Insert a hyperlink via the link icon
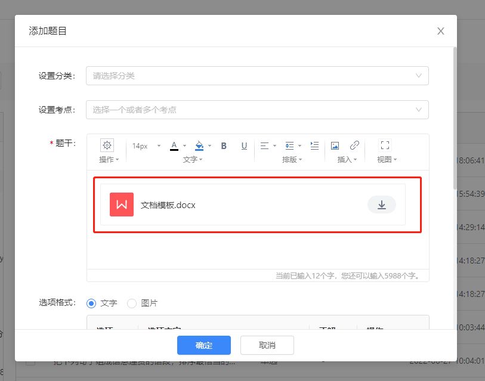The height and width of the screenshot is (381, 485). (x=354, y=145)
